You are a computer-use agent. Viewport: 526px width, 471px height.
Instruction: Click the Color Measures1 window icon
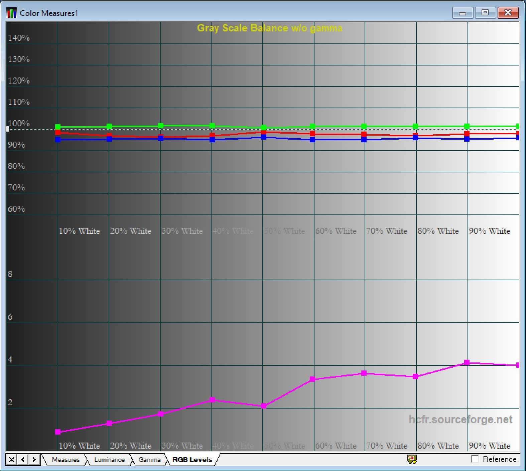click(x=11, y=13)
